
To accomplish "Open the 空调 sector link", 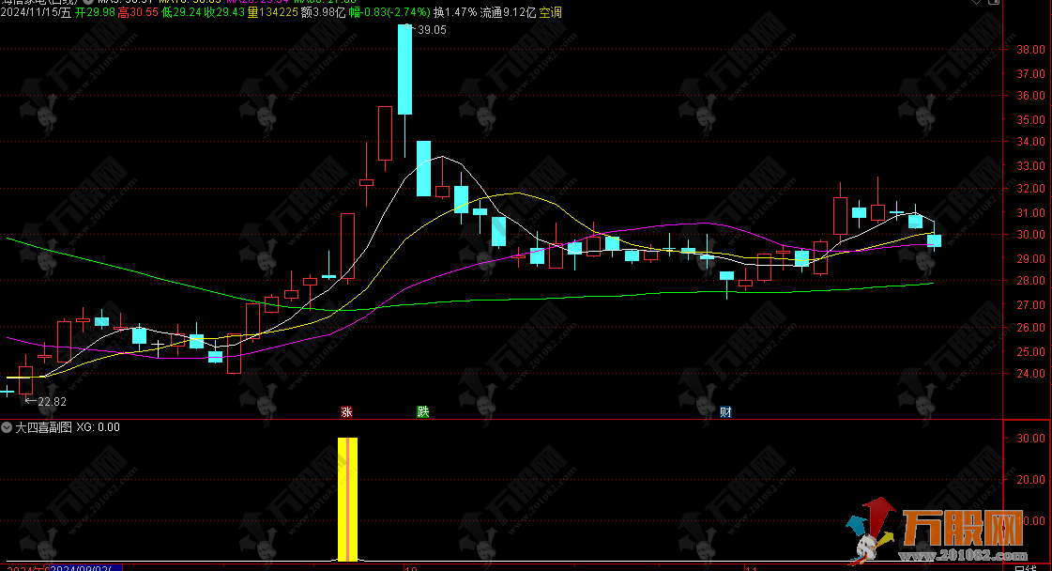I will pos(550,12).
